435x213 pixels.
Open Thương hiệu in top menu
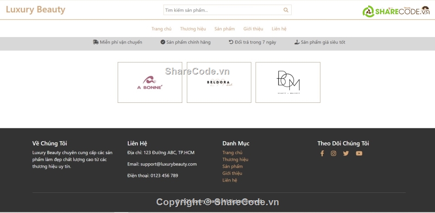(x=193, y=29)
